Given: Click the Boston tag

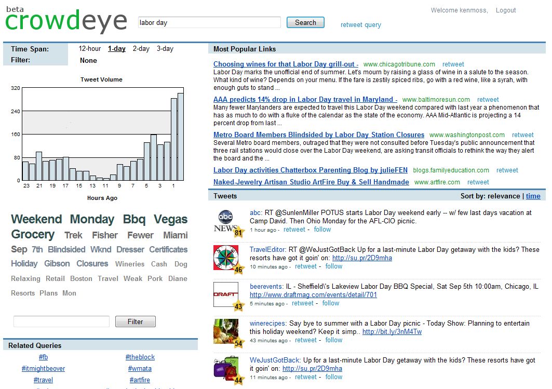Looking at the screenshot, I should click(x=81, y=278).
